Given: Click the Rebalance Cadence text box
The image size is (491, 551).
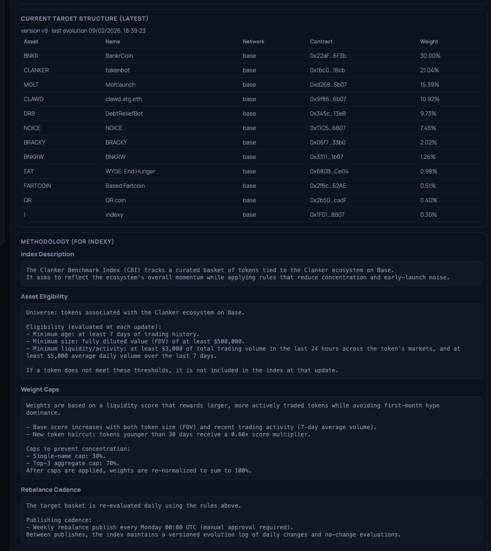Looking at the screenshot, I should (251, 520).
